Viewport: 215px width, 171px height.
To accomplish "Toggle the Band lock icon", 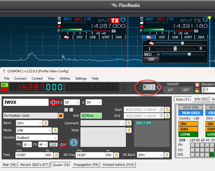I will point(46,123).
